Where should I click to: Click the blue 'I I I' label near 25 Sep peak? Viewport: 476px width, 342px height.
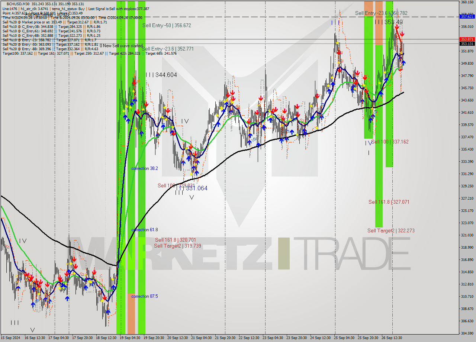[x=335, y=23]
